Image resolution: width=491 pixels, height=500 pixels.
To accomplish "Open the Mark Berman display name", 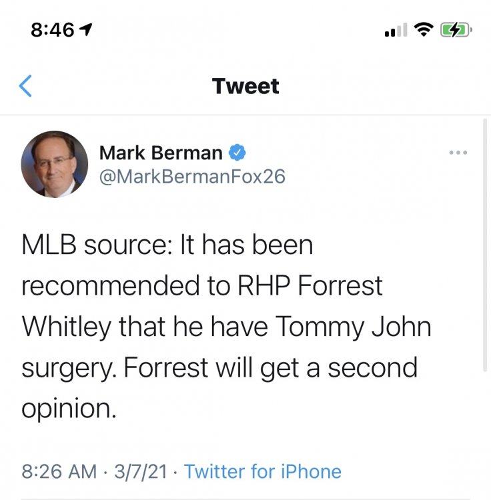I will pos(161,153).
